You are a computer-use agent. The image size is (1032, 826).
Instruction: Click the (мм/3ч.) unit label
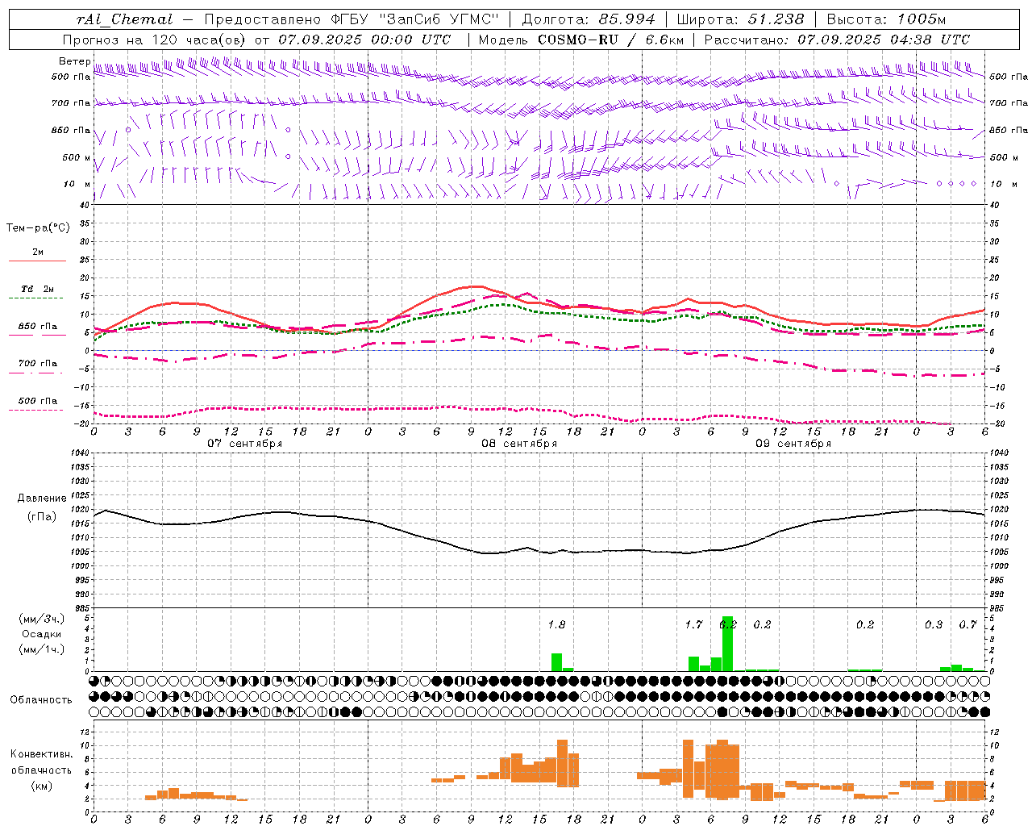tap(42, 619)
